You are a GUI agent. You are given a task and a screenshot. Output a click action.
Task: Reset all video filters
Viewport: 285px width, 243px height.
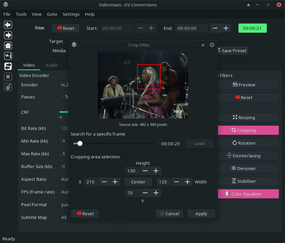(248, 97)
